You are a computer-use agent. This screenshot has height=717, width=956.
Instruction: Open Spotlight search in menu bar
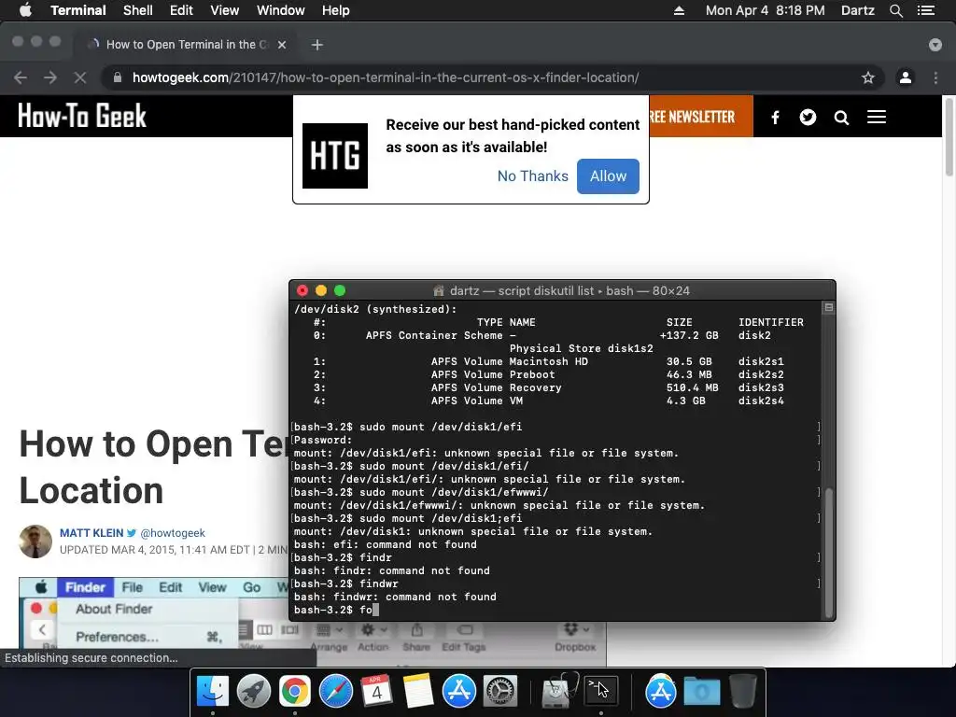(895, 10)
